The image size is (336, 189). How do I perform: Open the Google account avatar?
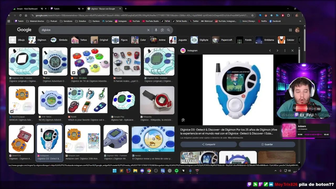[297, 30]
